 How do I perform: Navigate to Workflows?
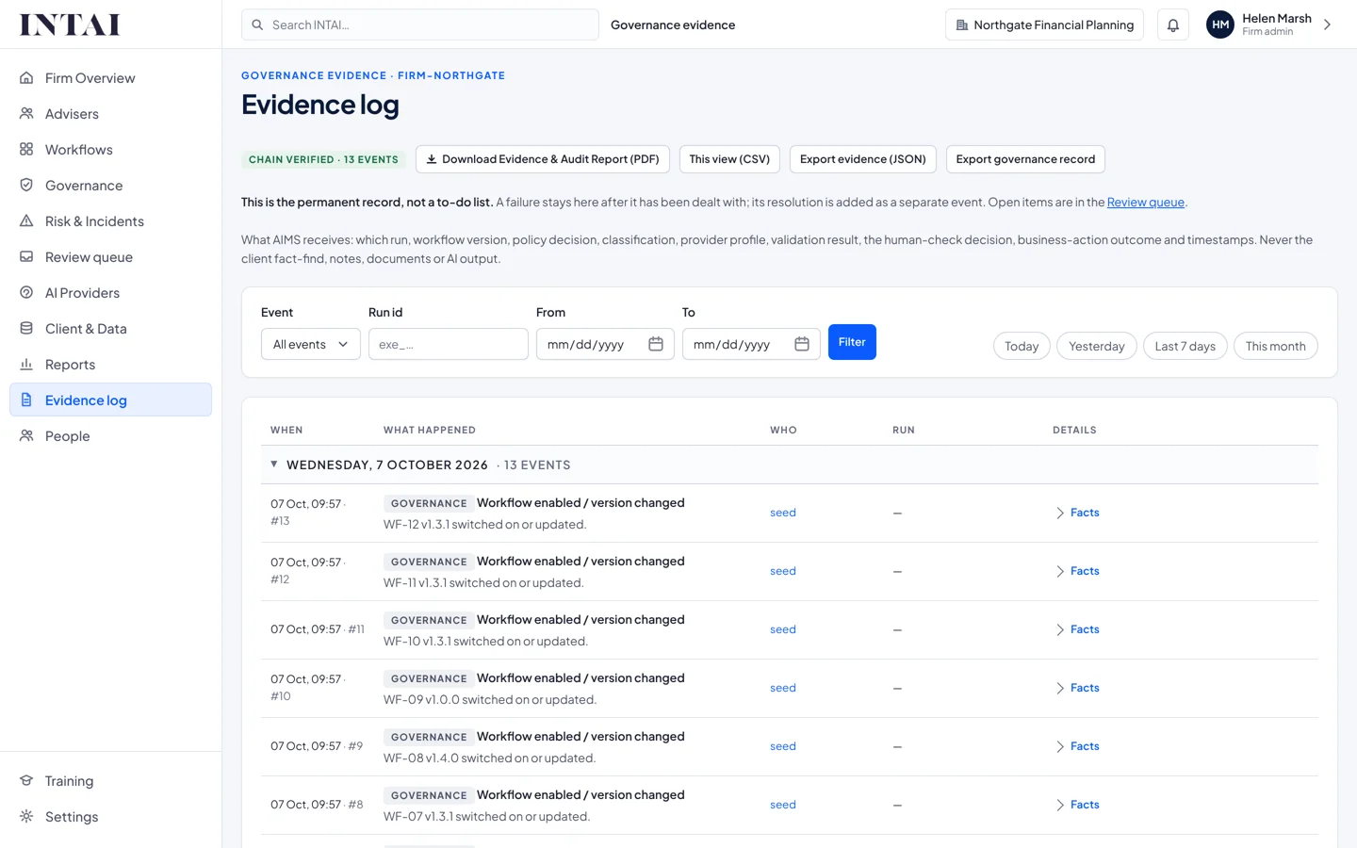(110, 150)
